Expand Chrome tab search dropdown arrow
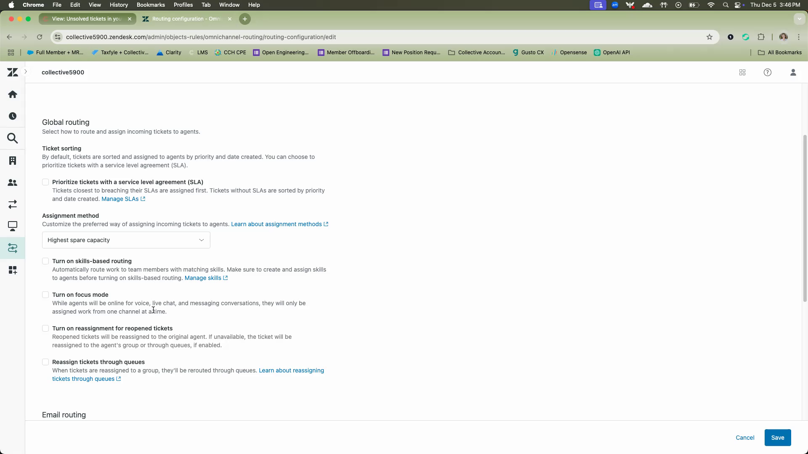808x454 pixels. point(799,19)
